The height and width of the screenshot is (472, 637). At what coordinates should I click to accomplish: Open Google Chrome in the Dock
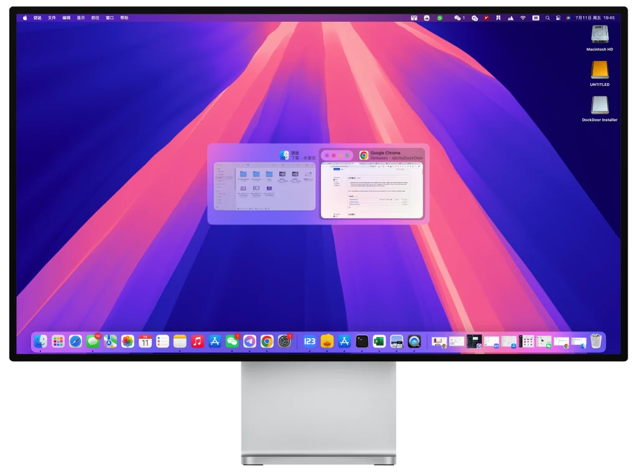tap(267, 341)
